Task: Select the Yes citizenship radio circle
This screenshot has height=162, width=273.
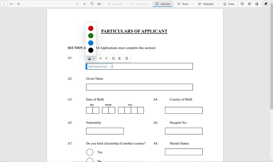Action: [x=90, y=152]
